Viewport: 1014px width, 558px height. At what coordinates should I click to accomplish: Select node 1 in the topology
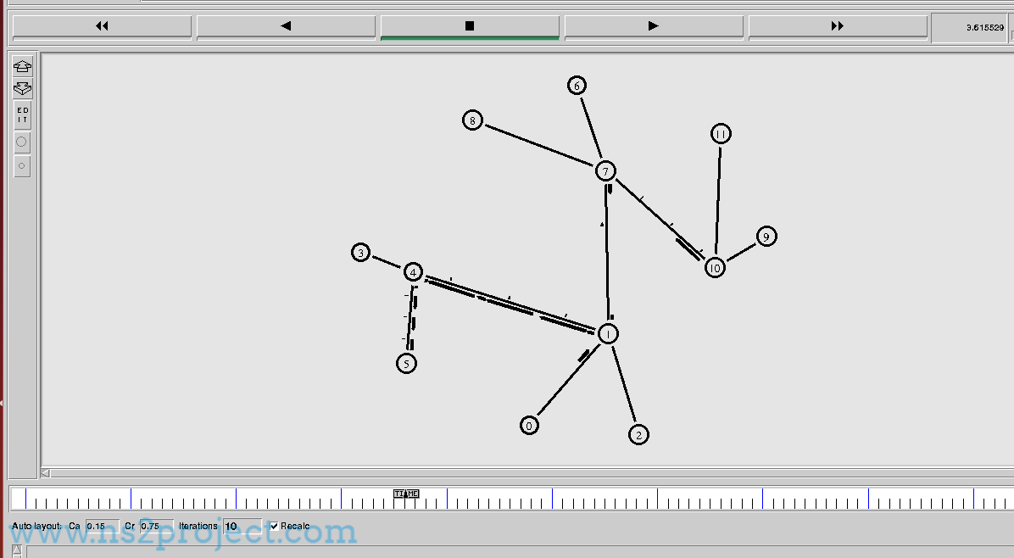(x=608, y=334)
